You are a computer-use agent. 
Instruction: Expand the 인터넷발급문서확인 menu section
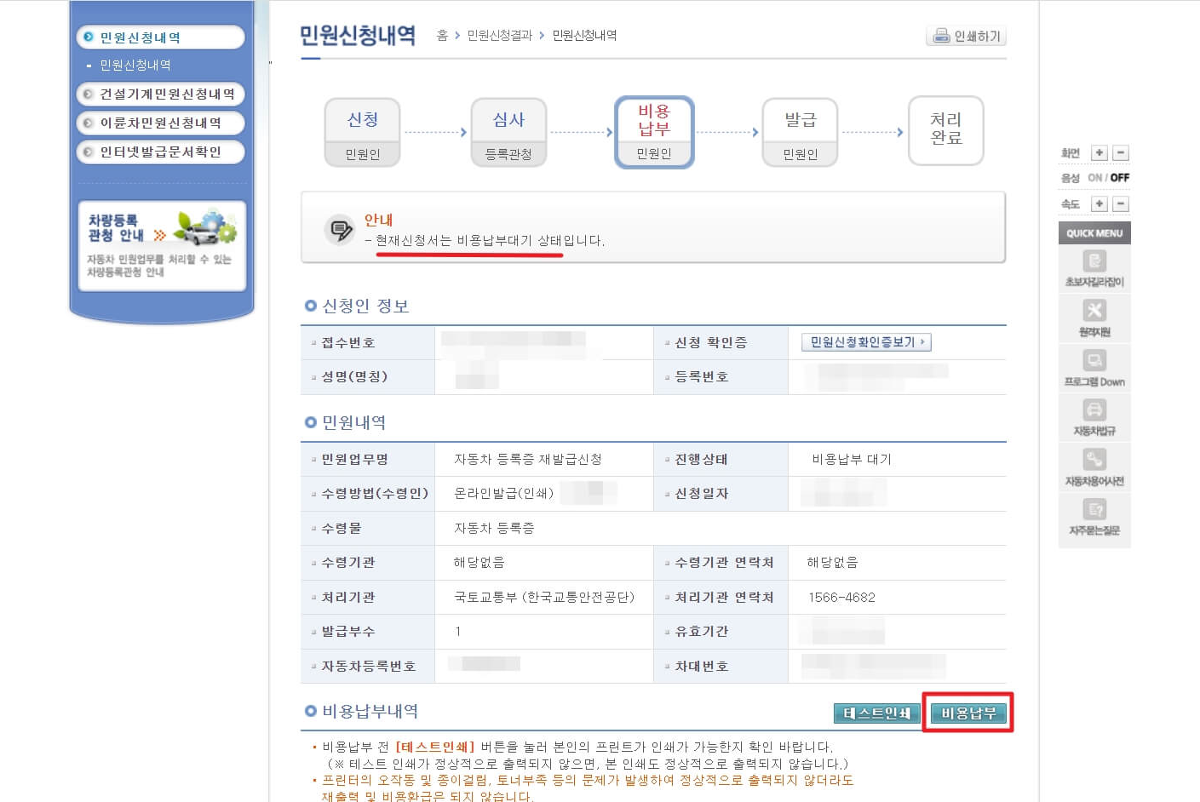point(160,152)
